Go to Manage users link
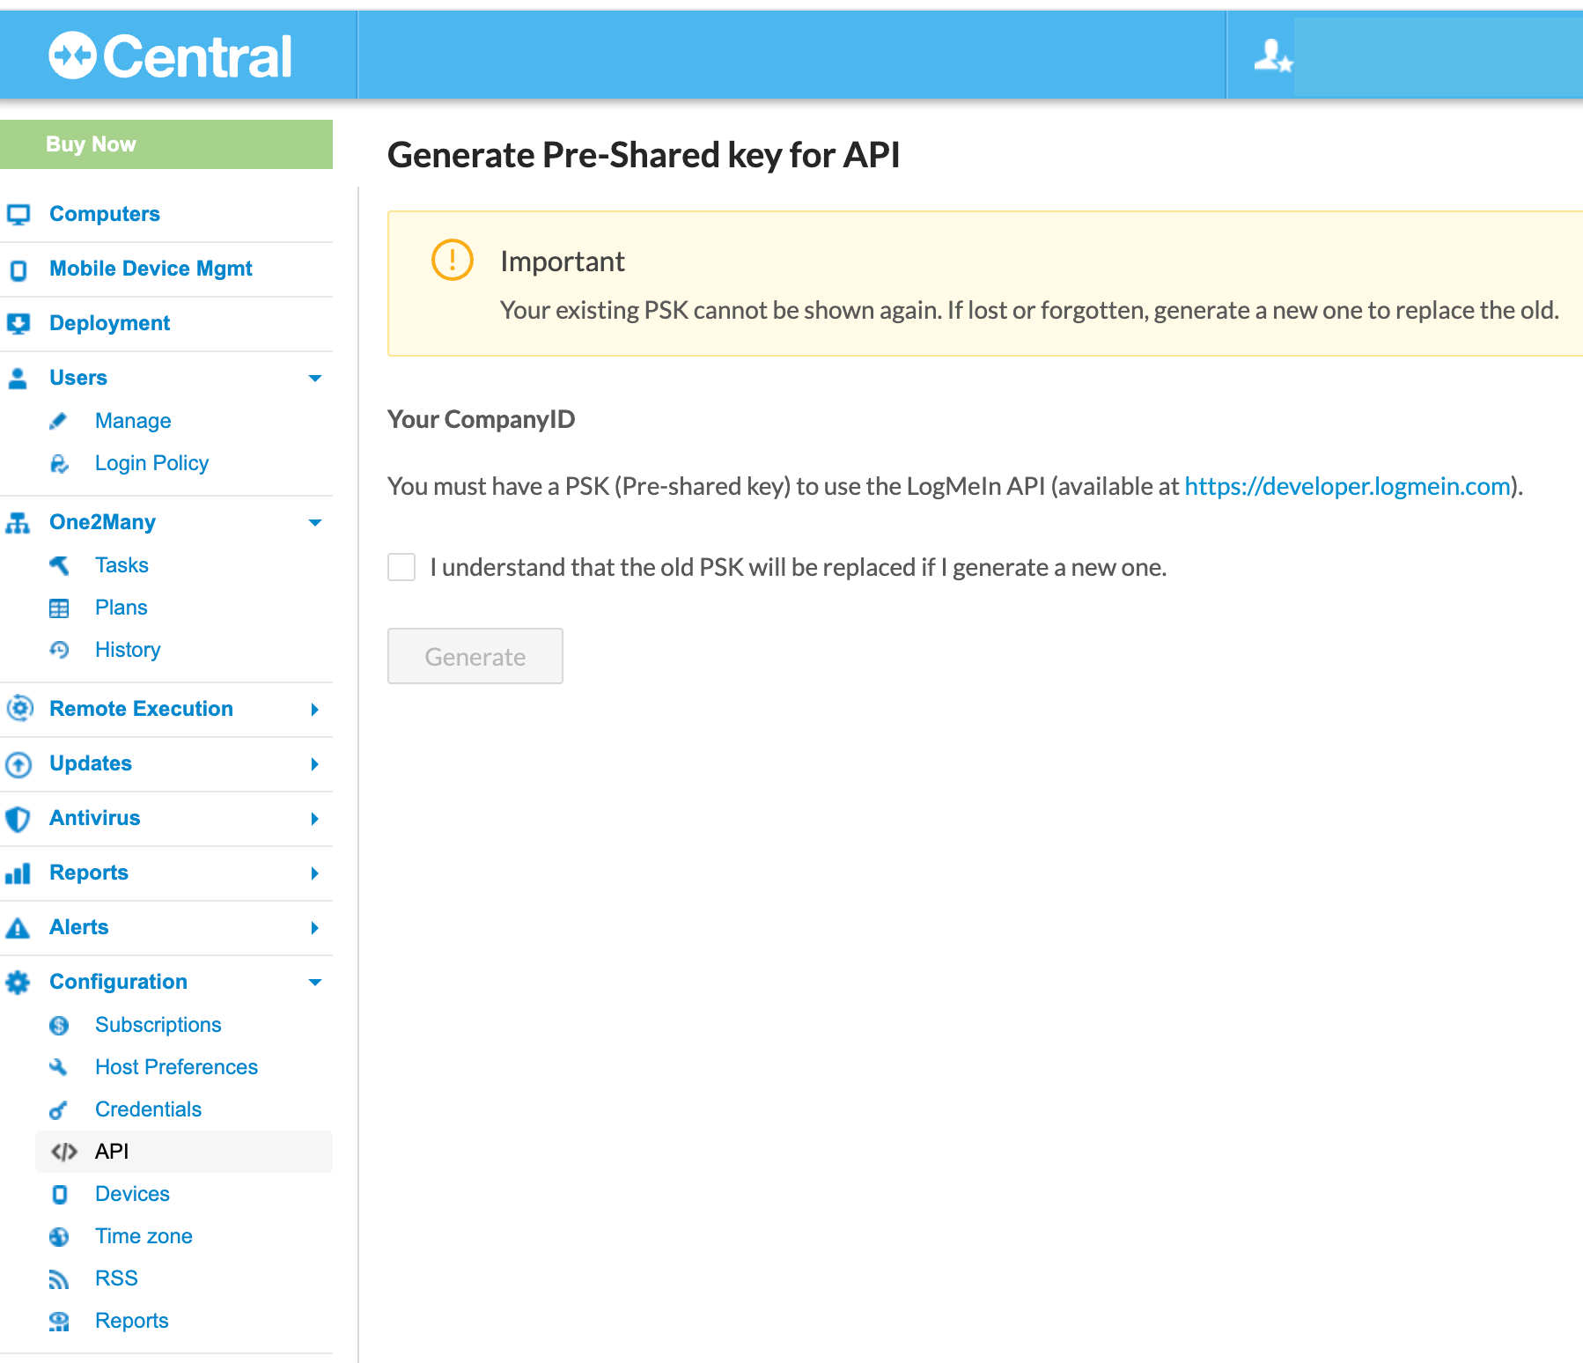The image size is (1583, 1363). click(x=133, y=421)
